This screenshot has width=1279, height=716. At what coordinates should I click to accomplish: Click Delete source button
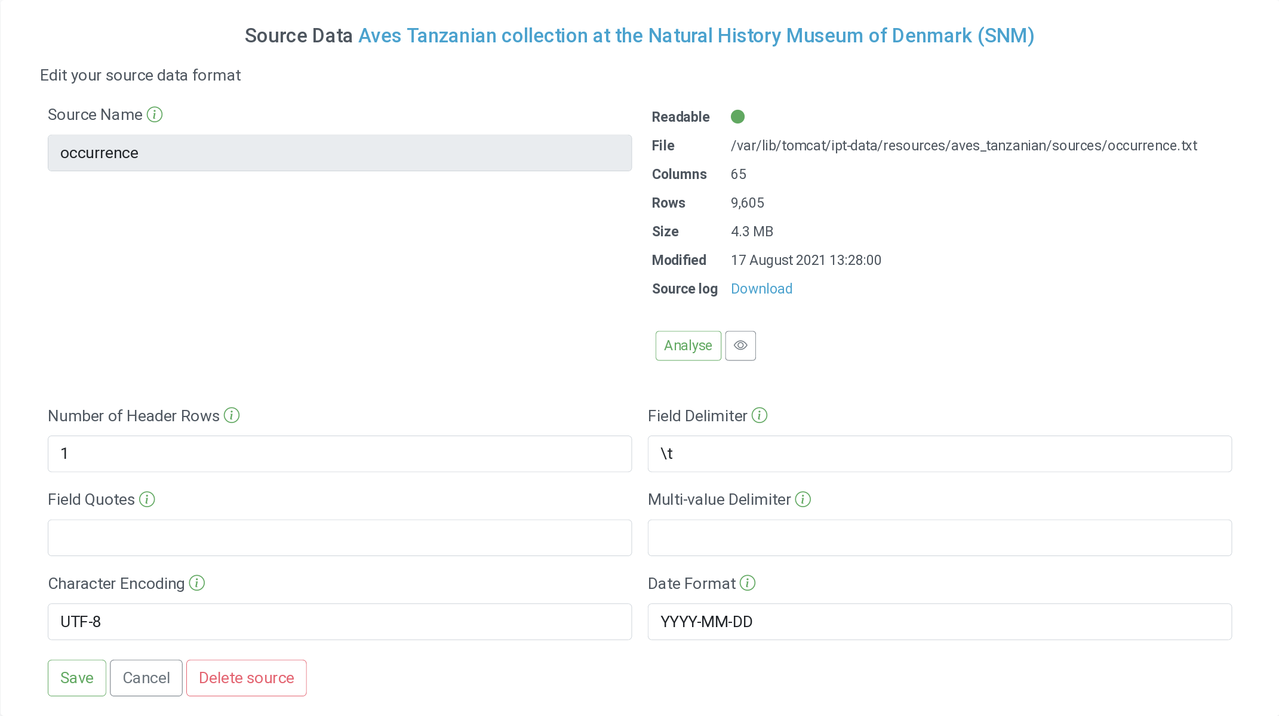[x=246, y=678]
